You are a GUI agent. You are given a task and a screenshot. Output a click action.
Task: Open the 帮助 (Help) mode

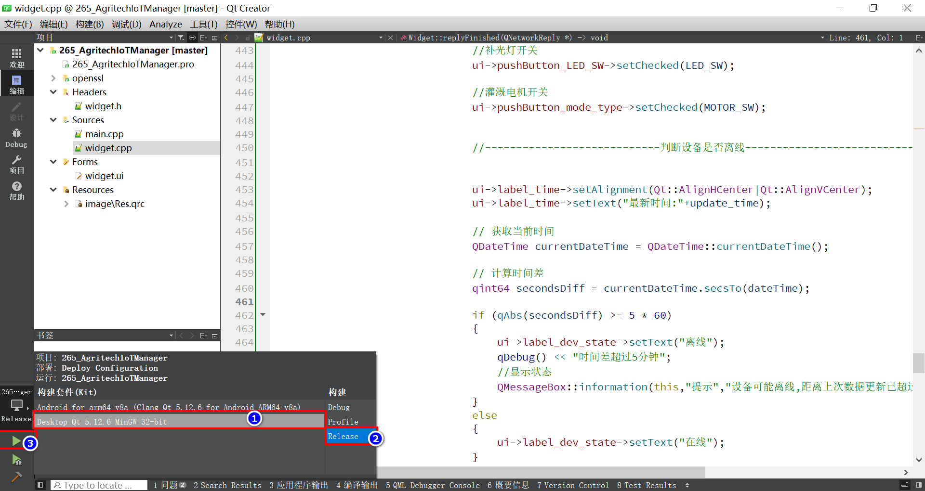pyautogui.click(x=16, y=191)
